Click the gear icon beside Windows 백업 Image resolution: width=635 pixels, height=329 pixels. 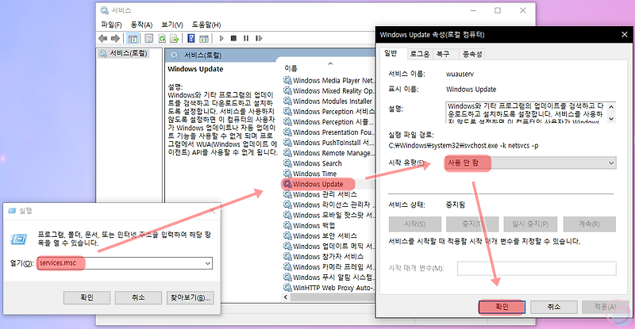pyautogui.click(x=287, y=225)
